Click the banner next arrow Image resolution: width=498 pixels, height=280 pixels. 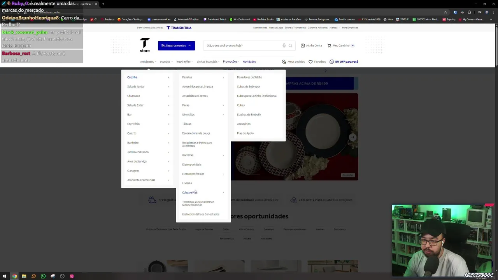coord(352,137)
